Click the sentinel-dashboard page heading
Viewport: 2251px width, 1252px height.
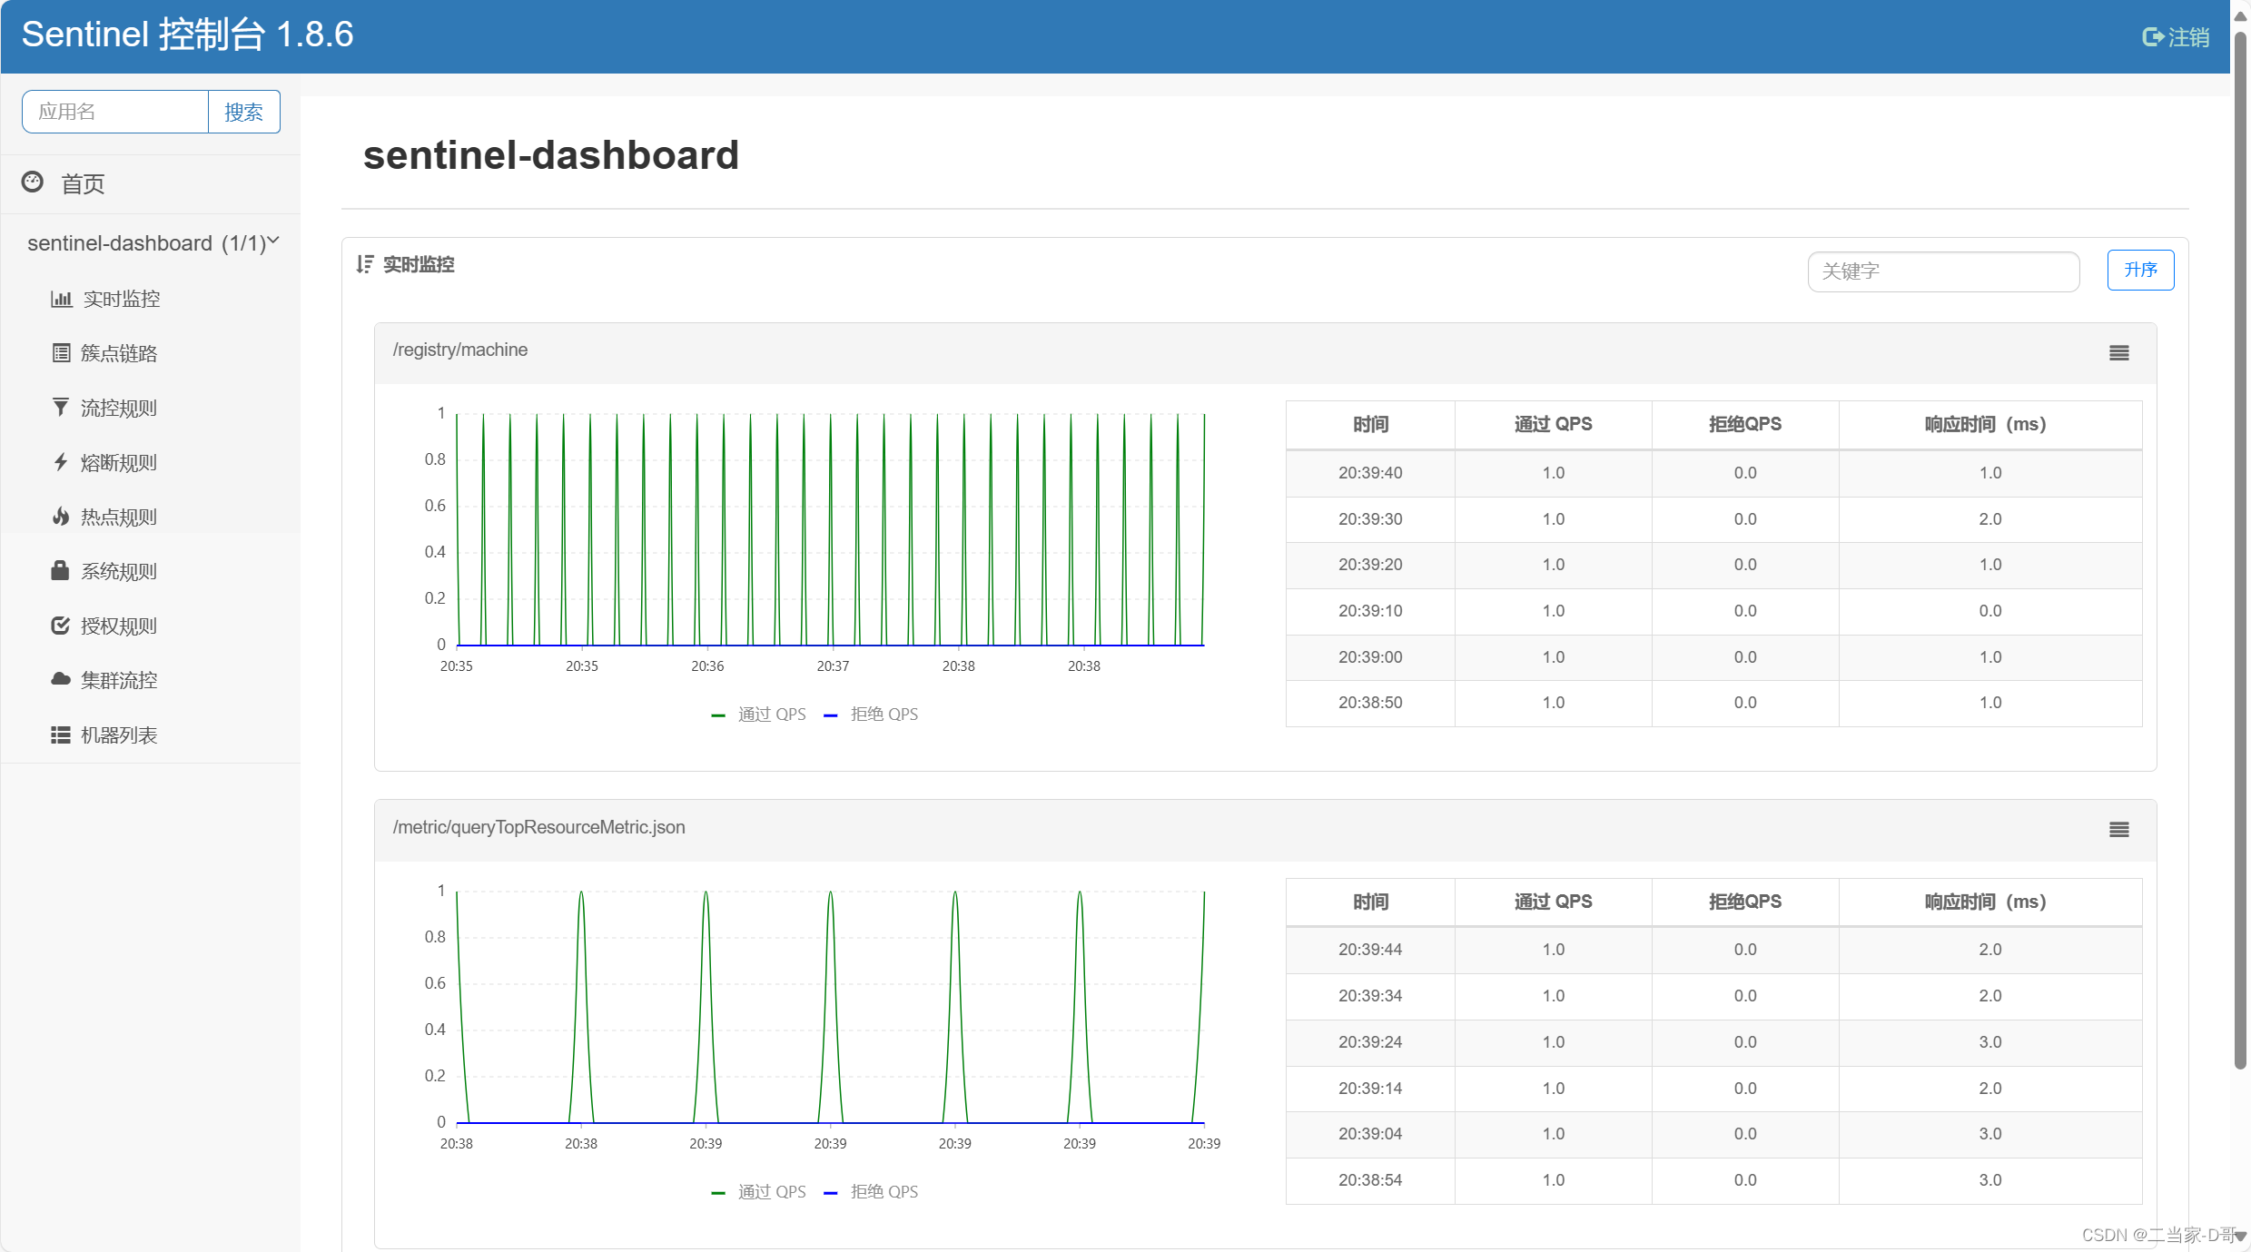pyautogui.click(x=551, y=155)
